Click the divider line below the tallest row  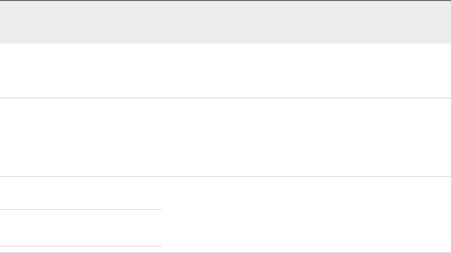click(x=225, y=176)
